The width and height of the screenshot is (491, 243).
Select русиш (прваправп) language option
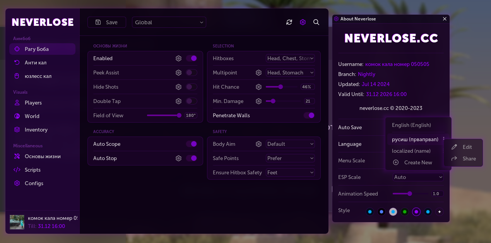(415, 139)
